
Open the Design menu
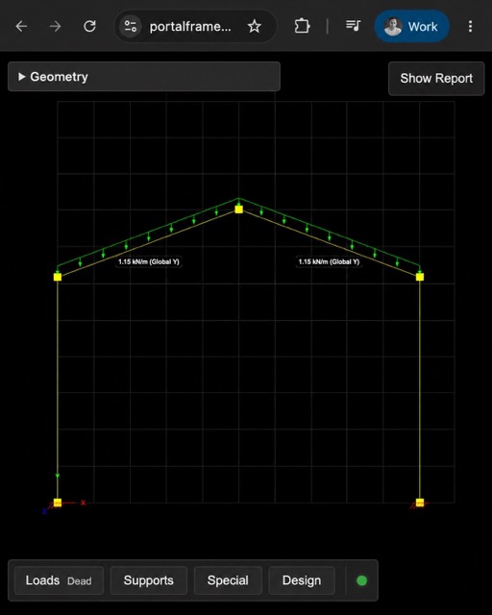(x=302, y=580)
